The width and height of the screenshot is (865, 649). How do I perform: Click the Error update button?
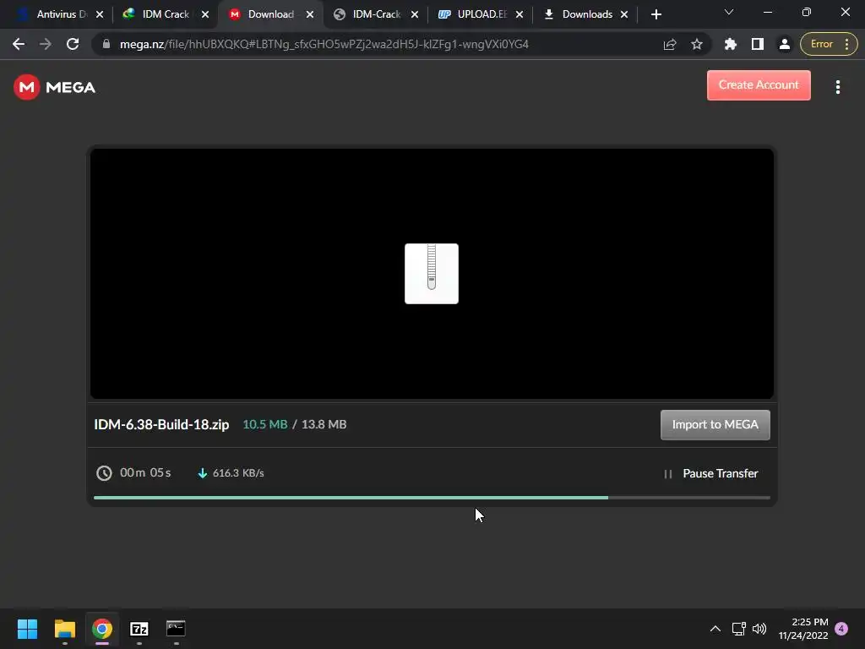829,44
